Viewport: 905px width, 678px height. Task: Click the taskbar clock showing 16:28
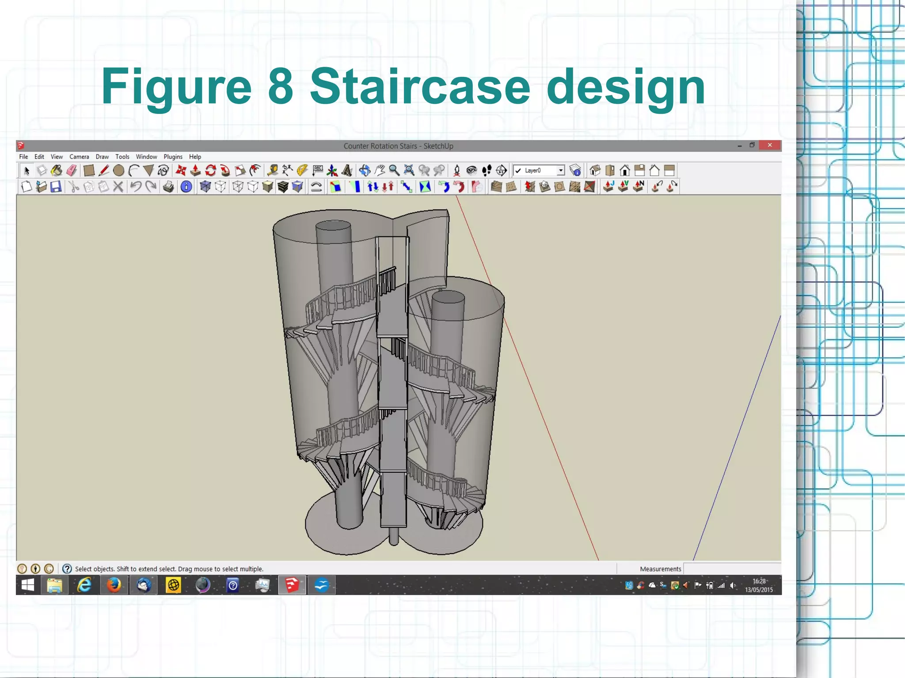pyautogui.click(x=759, y=585)
